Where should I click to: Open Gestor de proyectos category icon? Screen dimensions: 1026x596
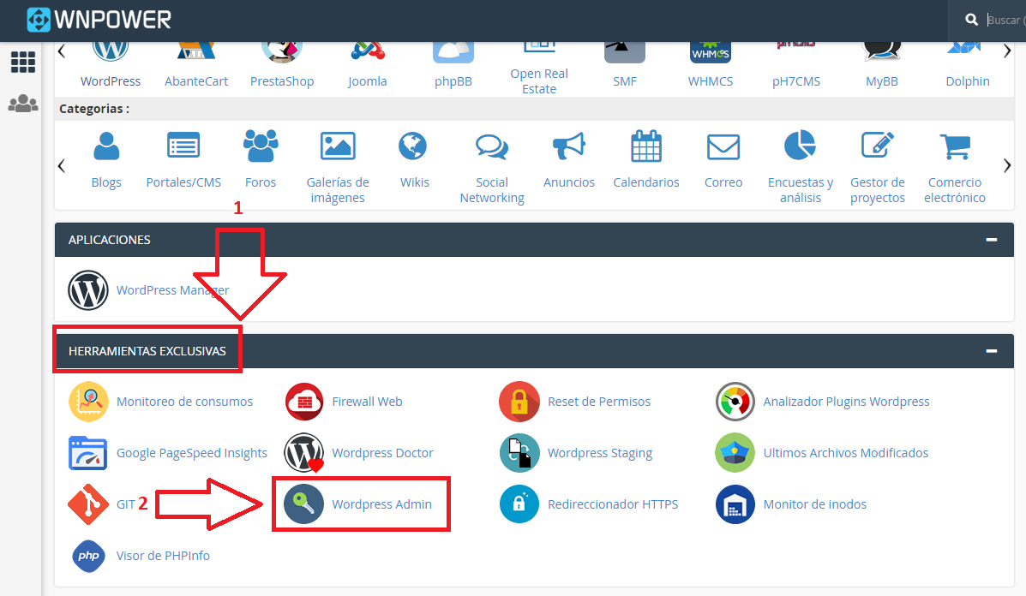click(878, 145)
